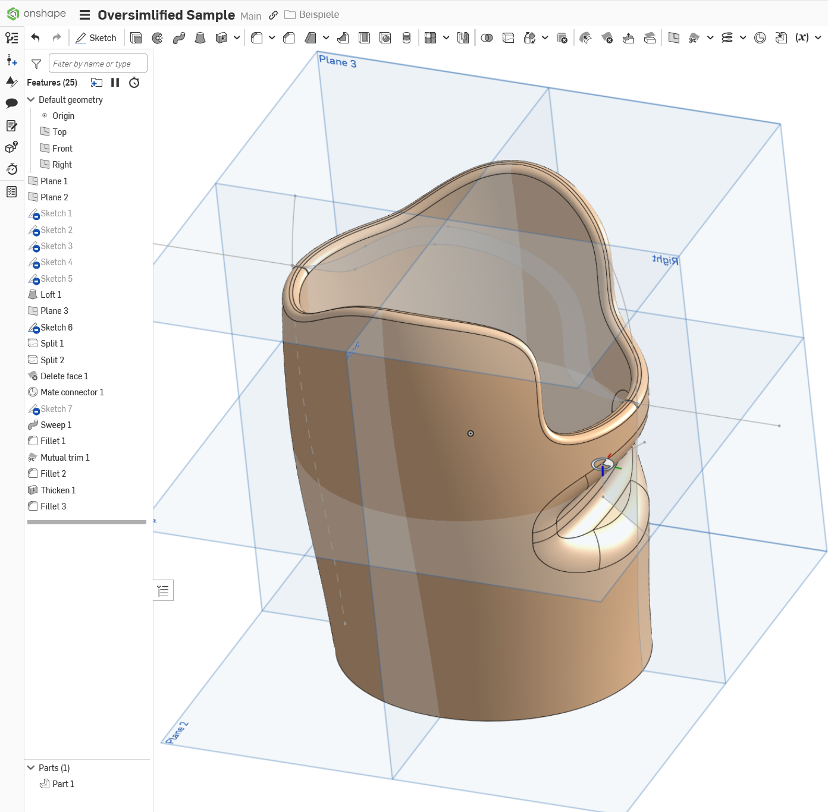Open dropdown next to Variable tool
The height and width of the screenshot is (812, 828).
point(818,38)
